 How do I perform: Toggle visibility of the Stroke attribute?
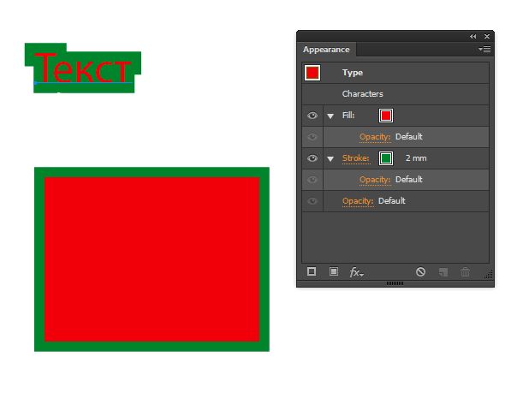(x=312, y=158)
